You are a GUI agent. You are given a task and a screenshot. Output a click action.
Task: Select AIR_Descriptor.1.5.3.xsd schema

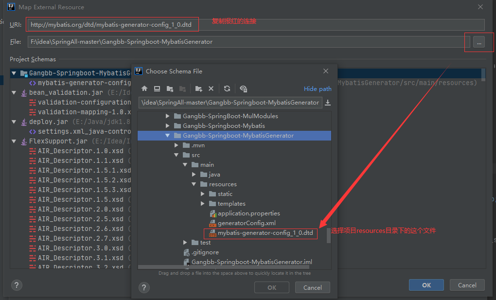(x=80, y=190)
